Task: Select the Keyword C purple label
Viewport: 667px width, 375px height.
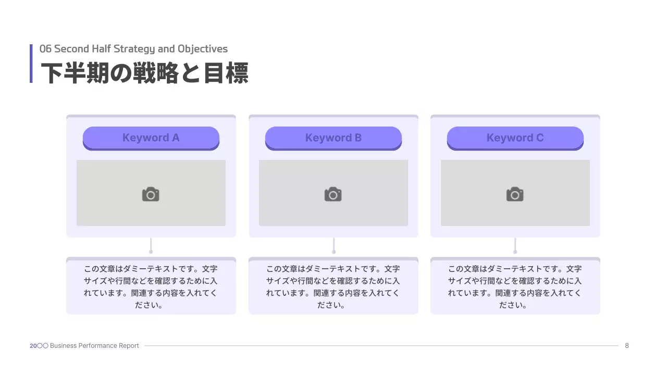Action: pos(515,138)
